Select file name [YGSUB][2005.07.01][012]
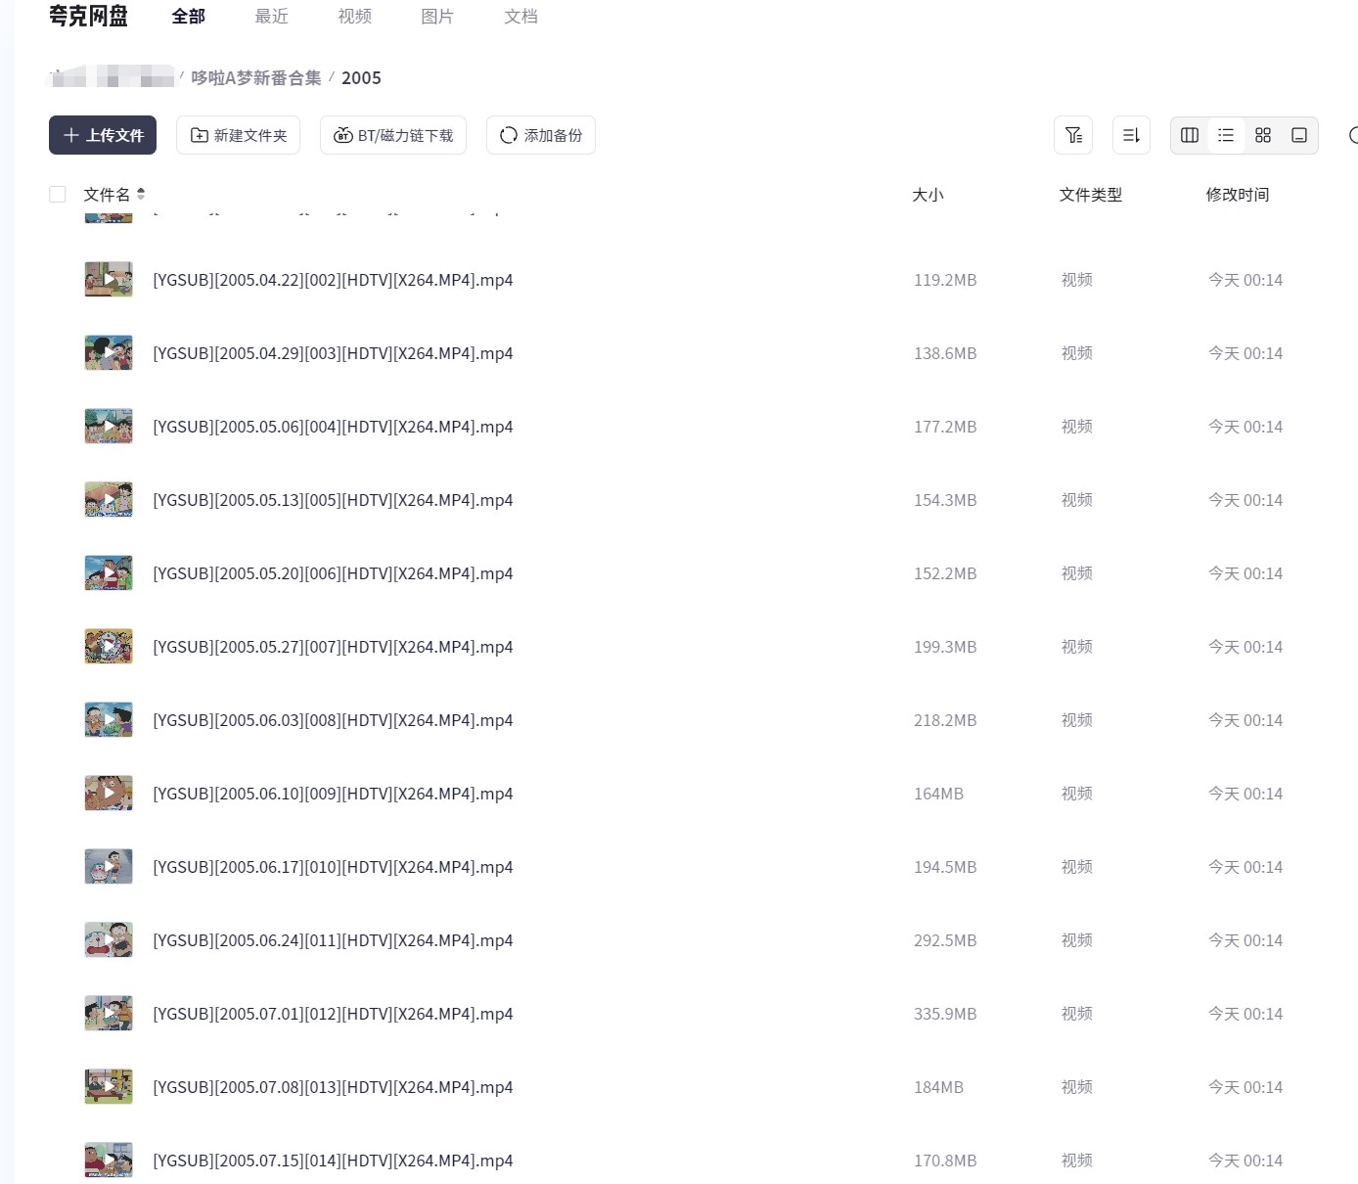The width and height of the screenshot is (1358, 1184). pos(333,1014)
